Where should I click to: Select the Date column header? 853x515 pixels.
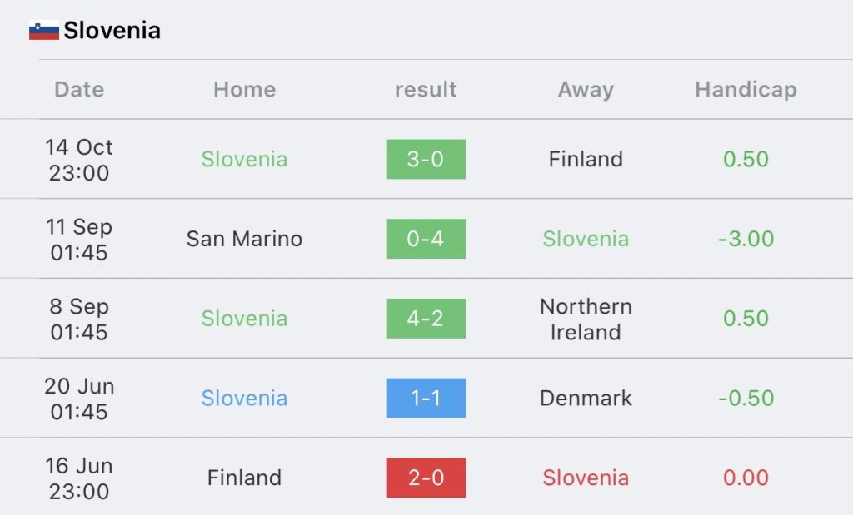coord(79,90)
